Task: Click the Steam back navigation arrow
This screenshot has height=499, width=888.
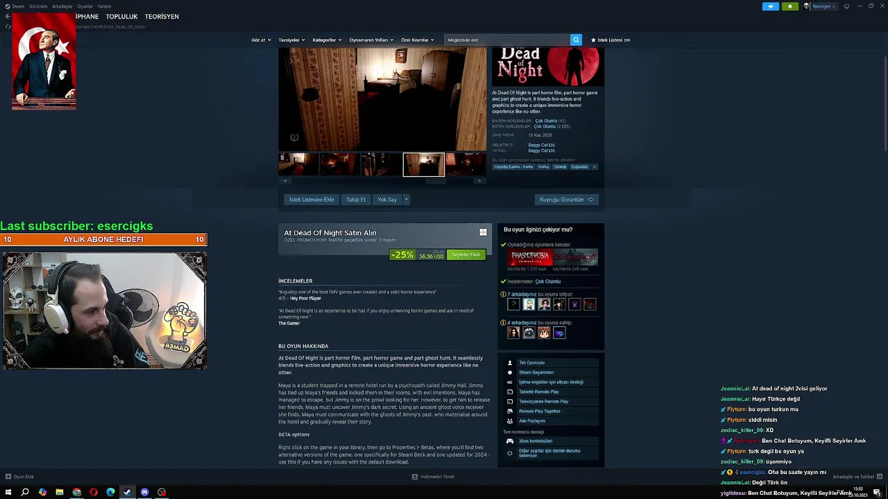Action: point(8,17)
